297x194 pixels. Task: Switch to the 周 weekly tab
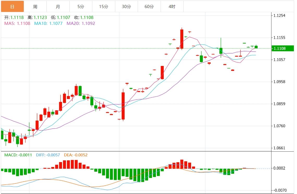pos(35,6)
